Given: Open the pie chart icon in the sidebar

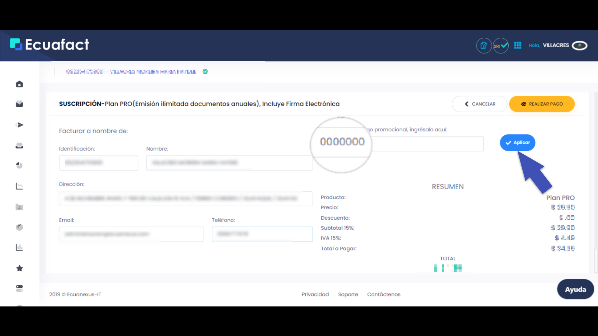Looking at the screenshot, I should click(19, 165).
